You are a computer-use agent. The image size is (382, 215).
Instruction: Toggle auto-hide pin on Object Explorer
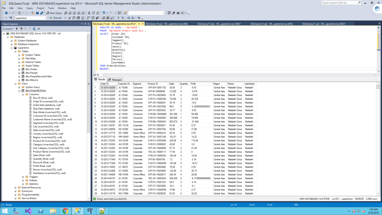(85, 24)
